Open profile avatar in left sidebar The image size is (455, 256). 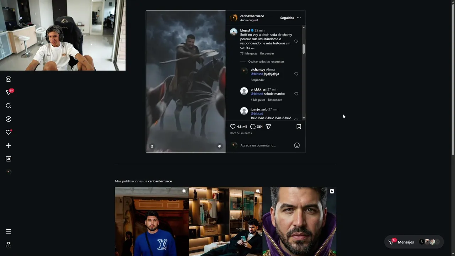(x=9, y=172)
